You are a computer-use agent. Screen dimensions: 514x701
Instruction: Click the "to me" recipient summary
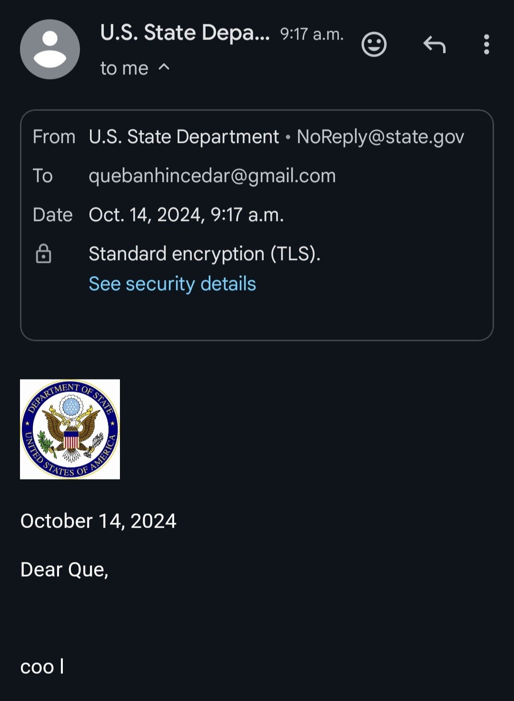(x=124, y=69)
